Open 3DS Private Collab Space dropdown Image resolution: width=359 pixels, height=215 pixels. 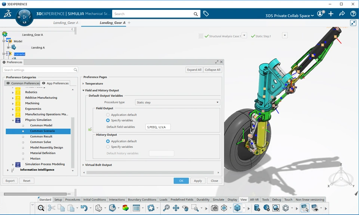click(289, 16)
